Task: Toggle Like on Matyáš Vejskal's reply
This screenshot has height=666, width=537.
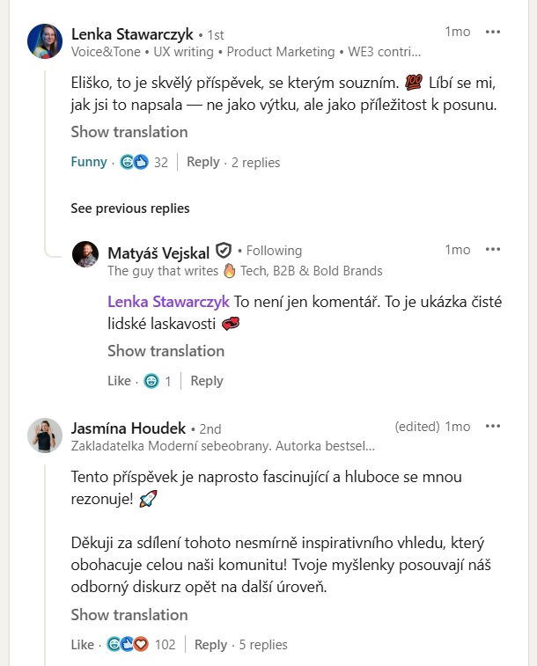Action: (x=119, y=381)
